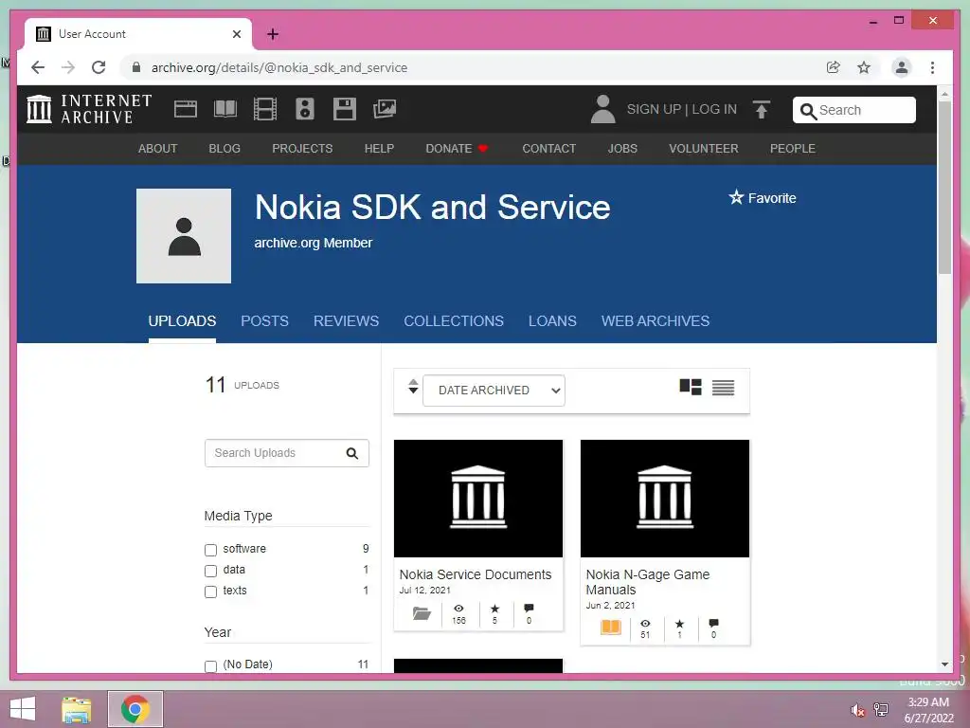Click the views eye icon on Nokia Service Documents
970x728 pixels.
pos(458,609)
